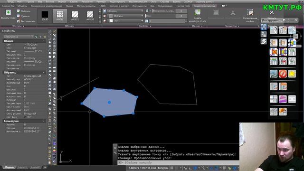Click the Удалить boundary objects button
This screenshot has width=304, height=171.
[x=23, y=16]
